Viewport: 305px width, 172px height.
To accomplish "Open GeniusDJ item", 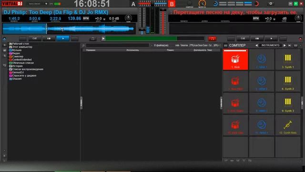I will pyautogui.click(x=16, y=72).
